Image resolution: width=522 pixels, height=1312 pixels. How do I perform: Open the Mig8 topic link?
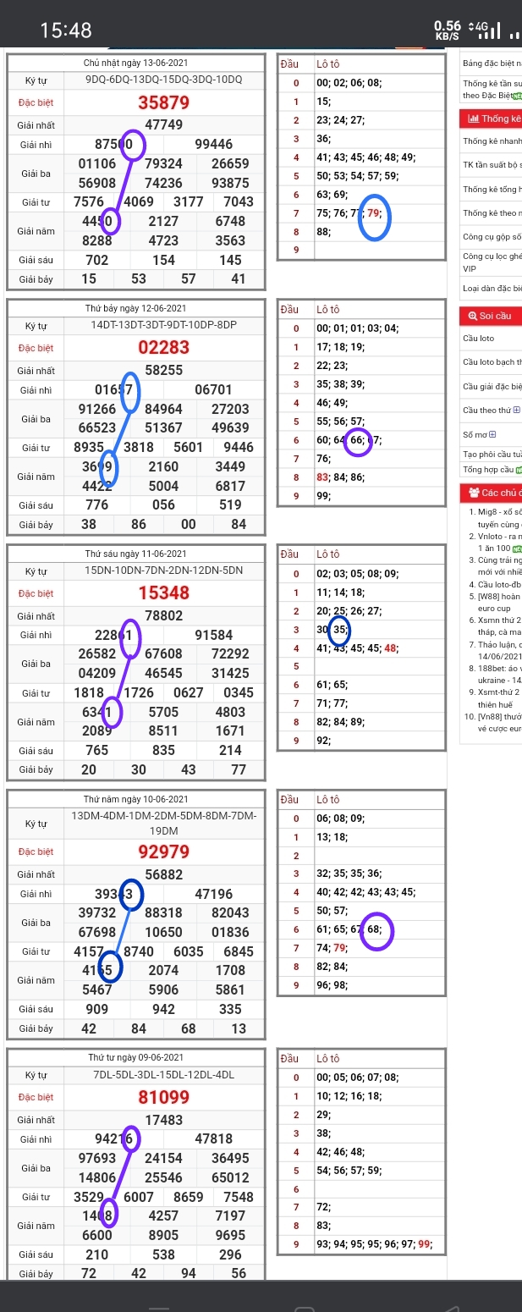coord(496,513)
